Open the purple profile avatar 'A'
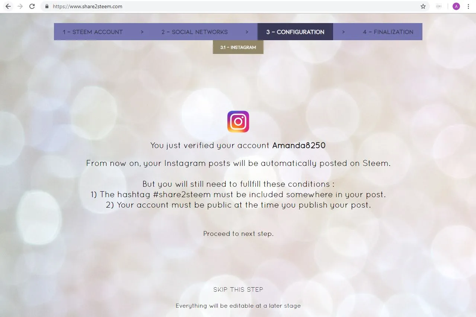The height and width of the screenshot is (317, 476). (456, 6)
